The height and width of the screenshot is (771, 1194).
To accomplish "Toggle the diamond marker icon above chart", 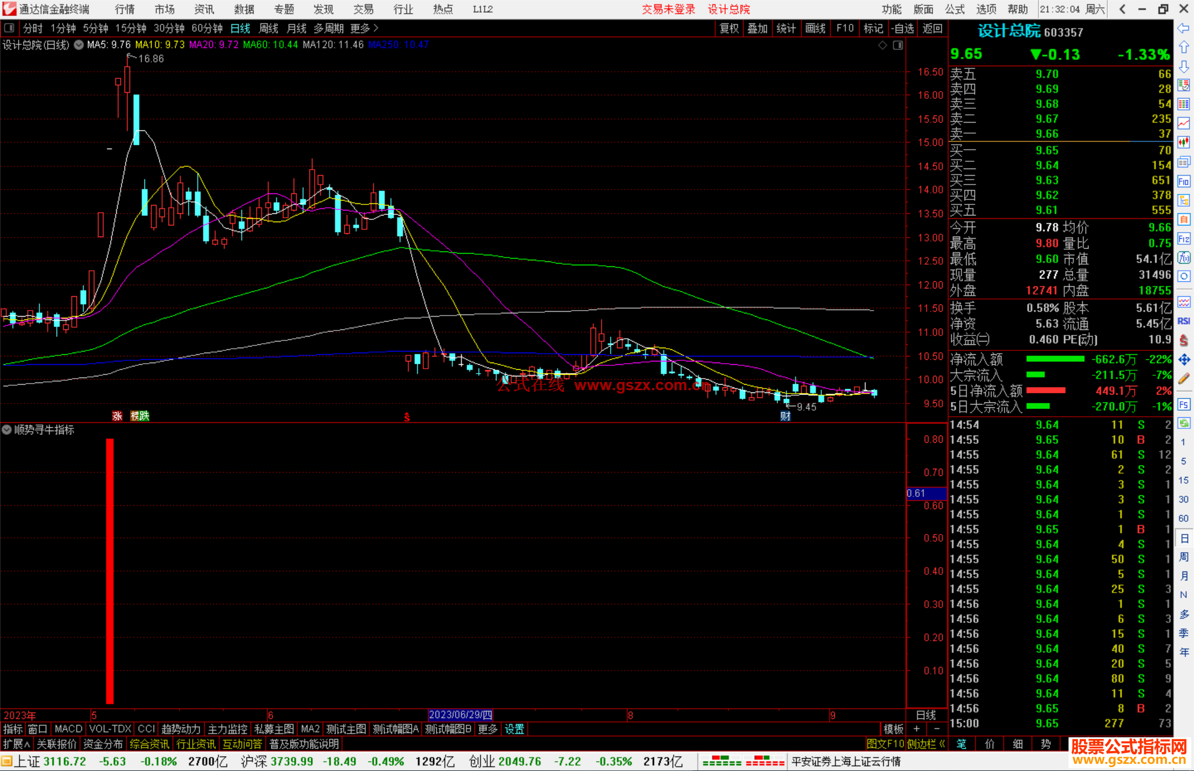I will pyautogui.click(x=883, y=45).
